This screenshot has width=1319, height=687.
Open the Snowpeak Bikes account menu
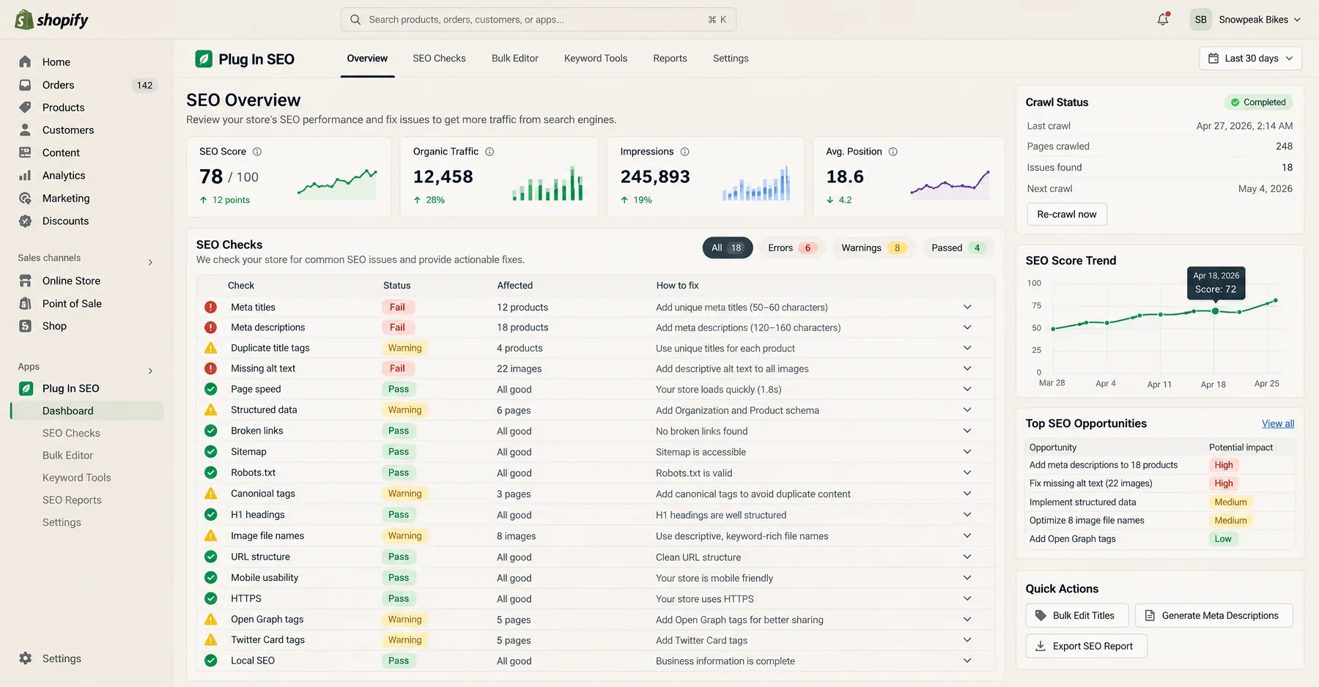1246,20
